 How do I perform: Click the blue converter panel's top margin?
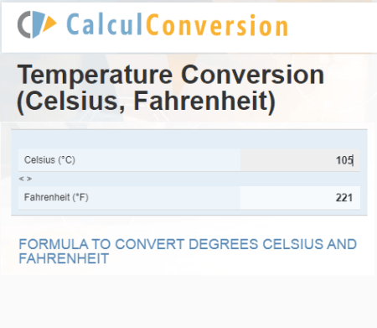pyautogui.click(x=189, y=139)
